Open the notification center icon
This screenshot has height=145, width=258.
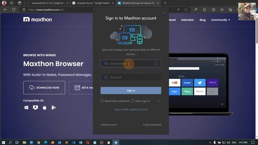point(253,143)
